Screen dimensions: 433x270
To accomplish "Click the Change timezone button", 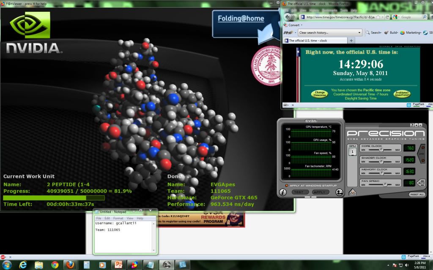I will pos(320,94).
